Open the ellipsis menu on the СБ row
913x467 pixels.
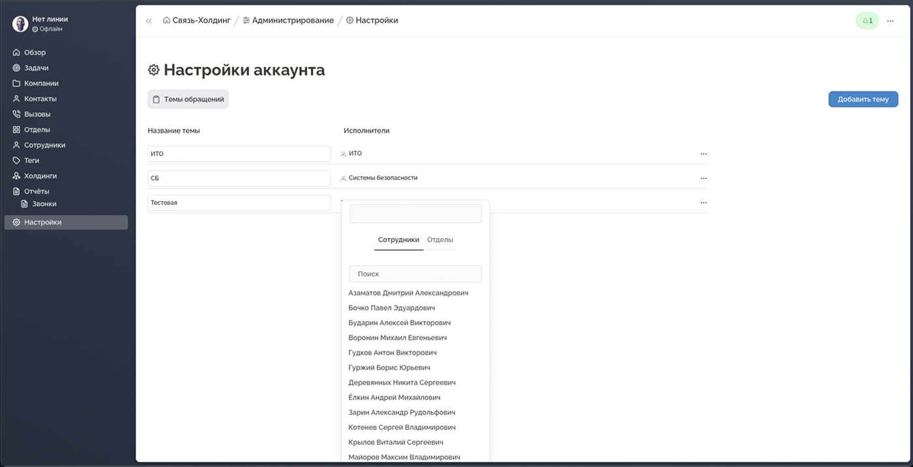tap(703, 178)
